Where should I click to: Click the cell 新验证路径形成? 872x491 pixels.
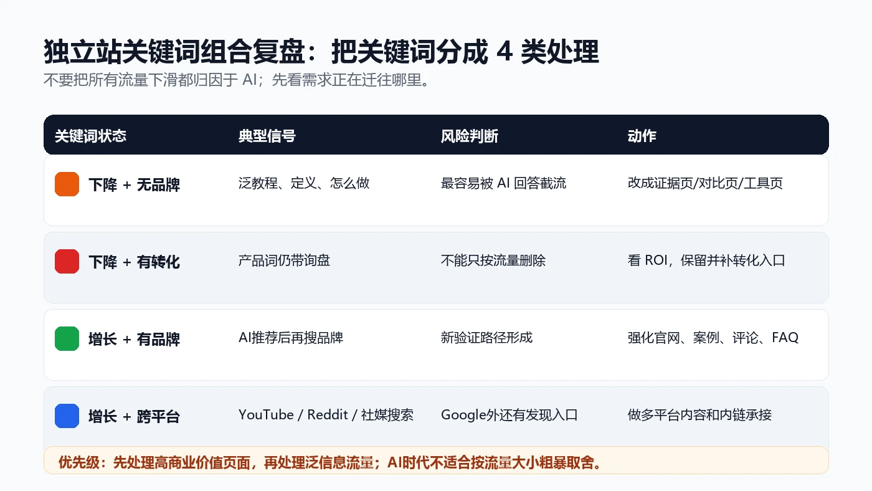tap(486, 338)
